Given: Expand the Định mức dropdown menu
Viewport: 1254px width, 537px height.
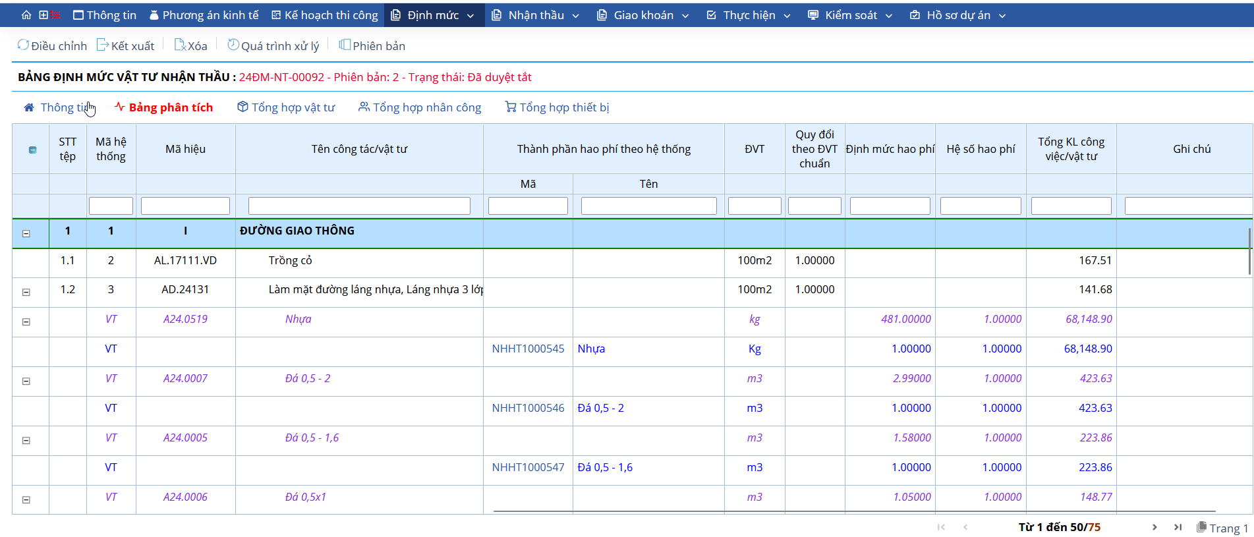Looking at the screenshot, I should pos(433,15).
